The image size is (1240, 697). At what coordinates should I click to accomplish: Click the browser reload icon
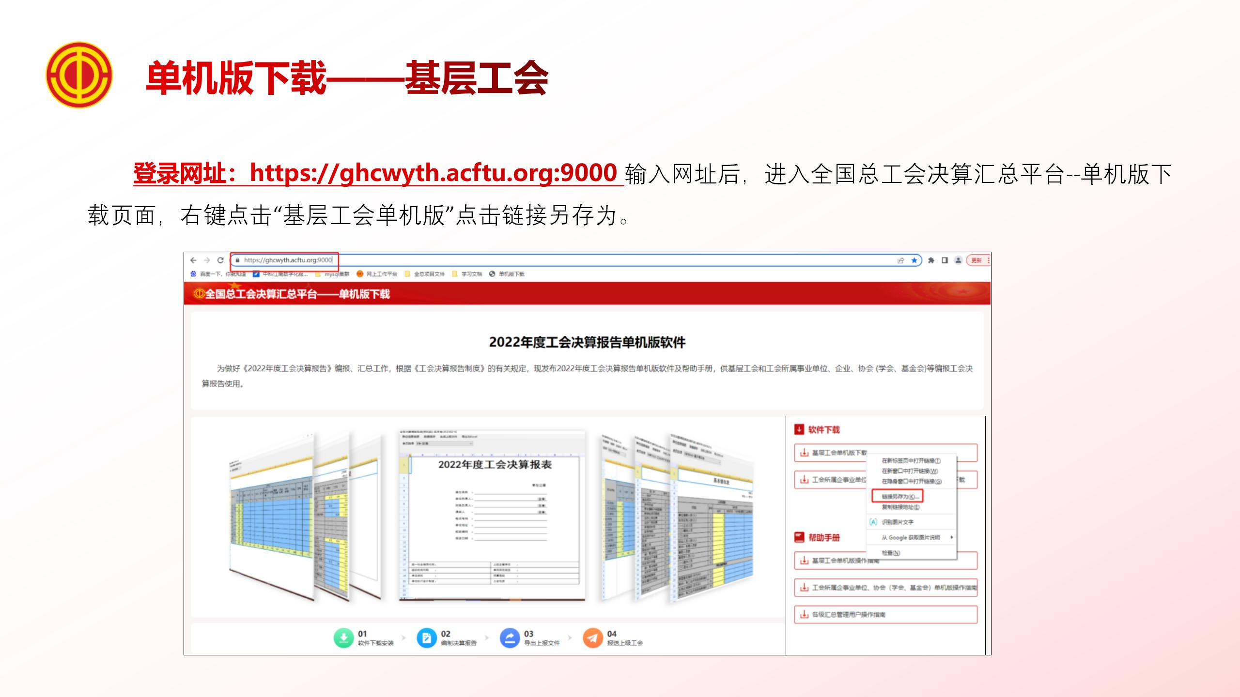click(220, 260)
